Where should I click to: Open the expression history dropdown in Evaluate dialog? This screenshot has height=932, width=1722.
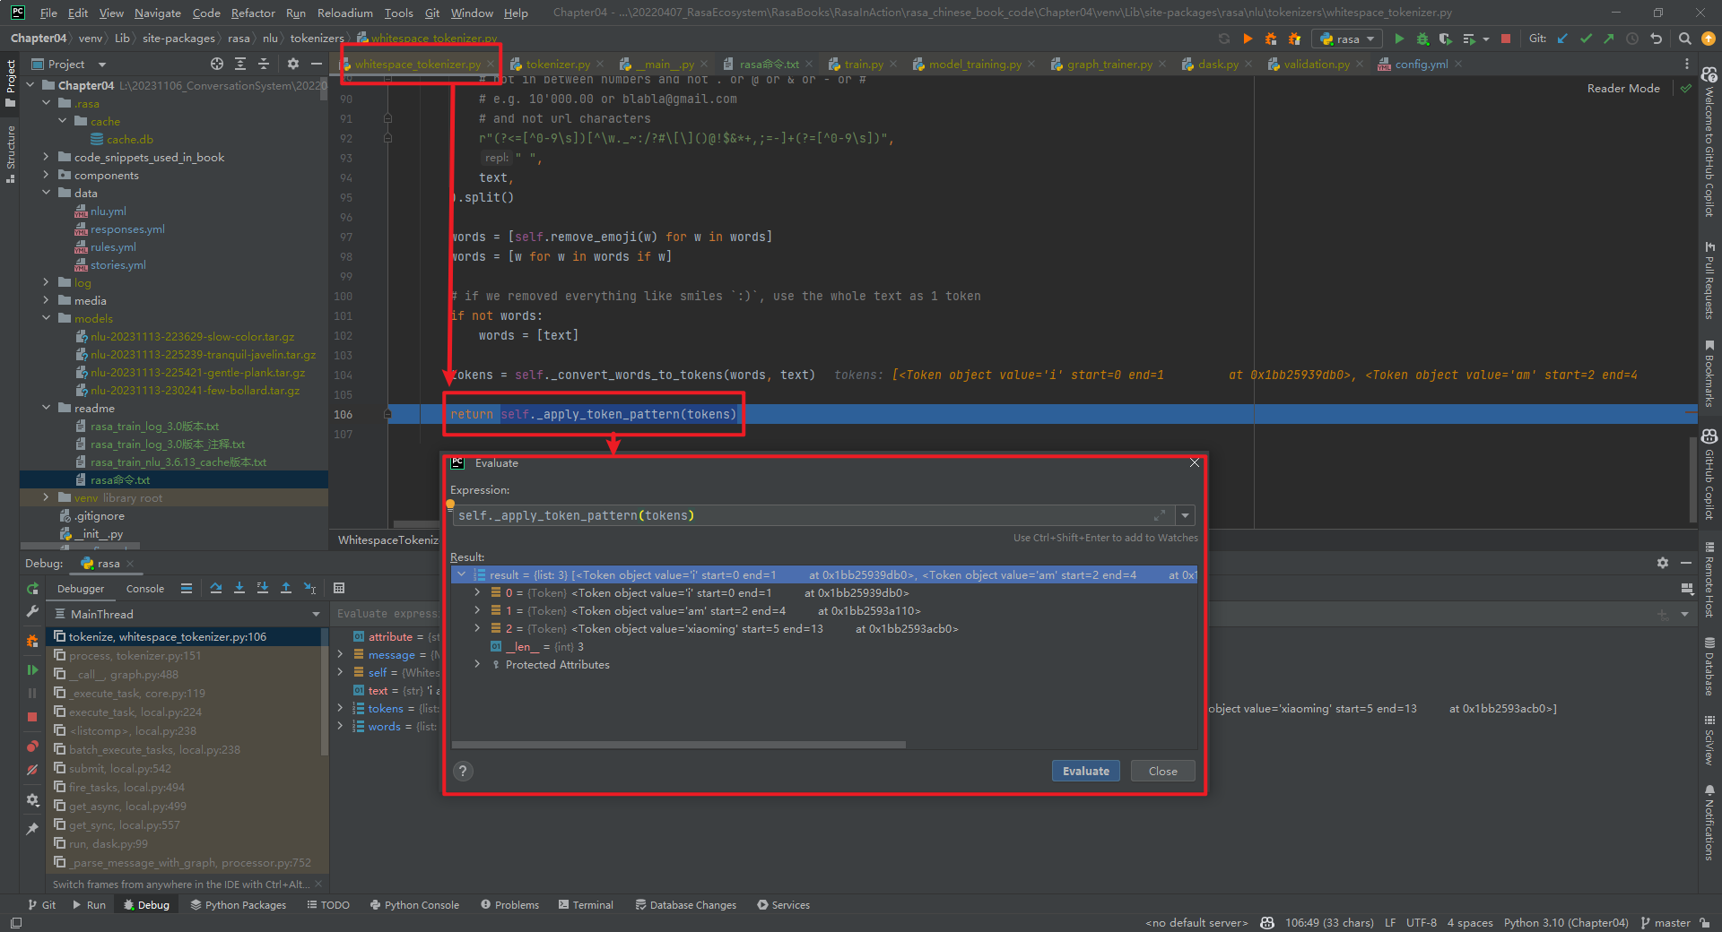[x=1185, y=515]
